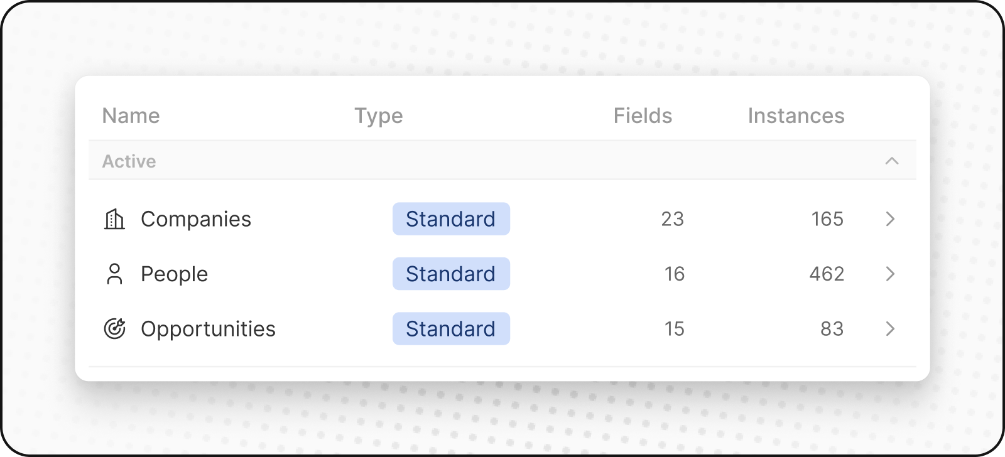Screen dimensions: 1005x457
Task: Click the Companies row name
Action: click(x=196, y=218)
